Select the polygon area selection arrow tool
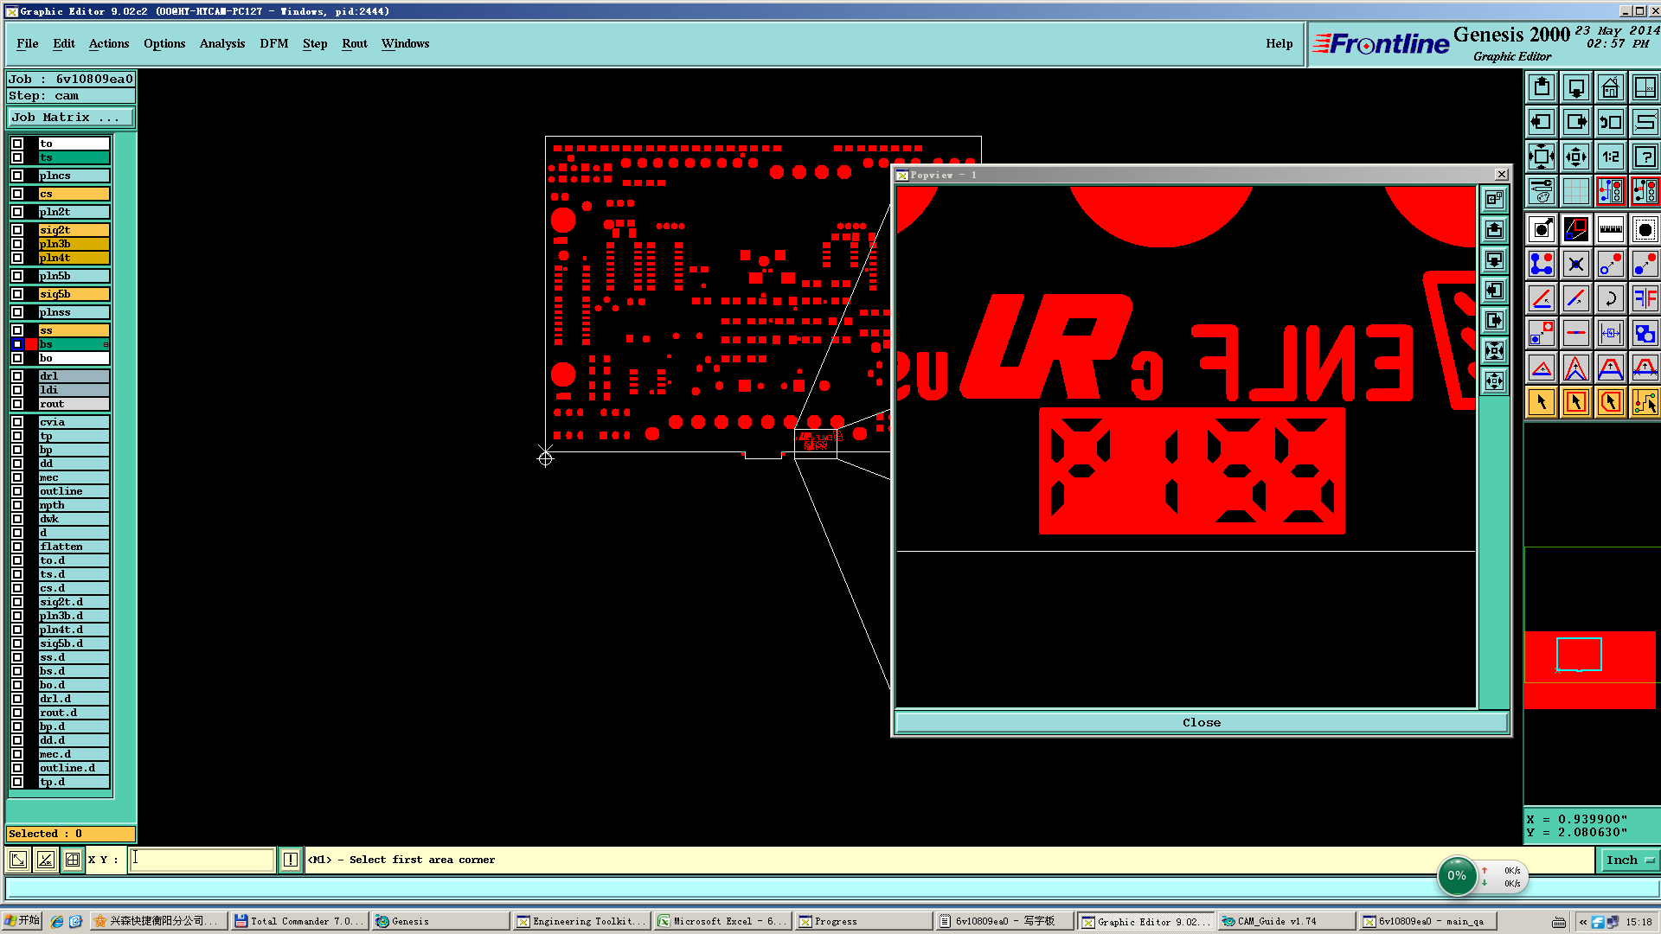 click(1610, 402)
